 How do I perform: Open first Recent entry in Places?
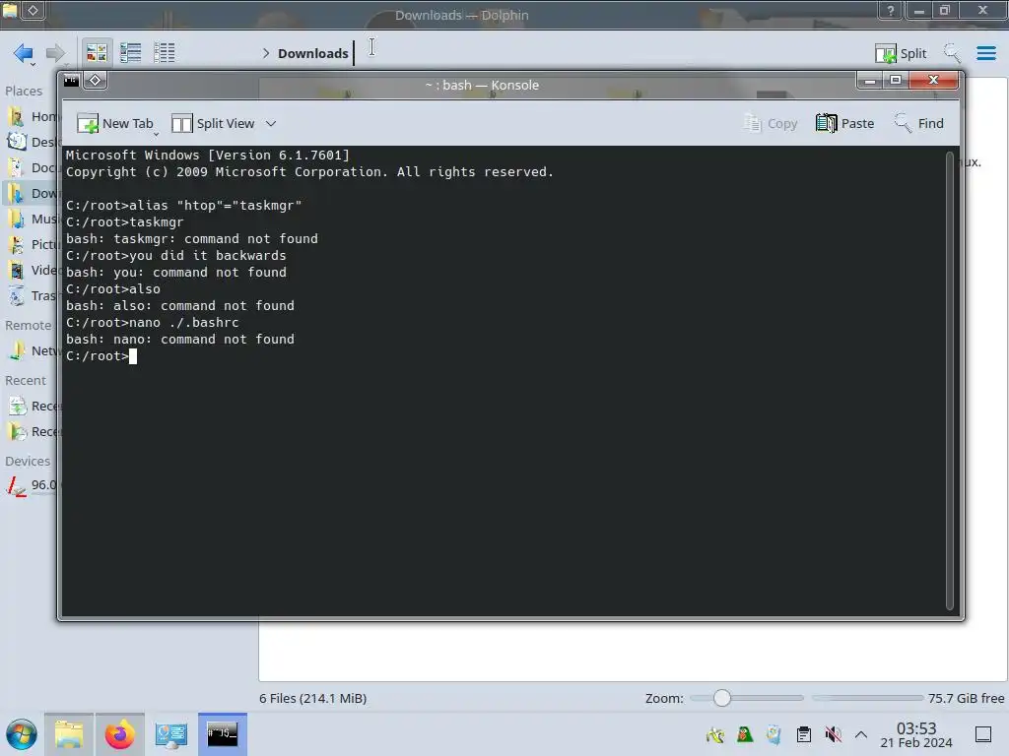pyautogui.click(x=33, y=407)
